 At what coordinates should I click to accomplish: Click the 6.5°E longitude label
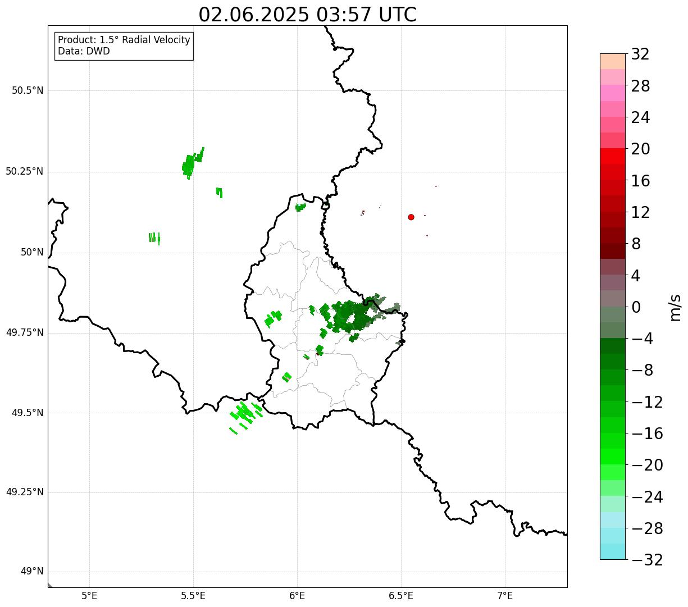[x=401, y=596]
